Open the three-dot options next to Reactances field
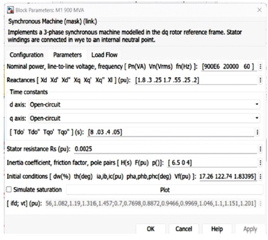Viewport: 268px width, 240px height. point(260,80)
